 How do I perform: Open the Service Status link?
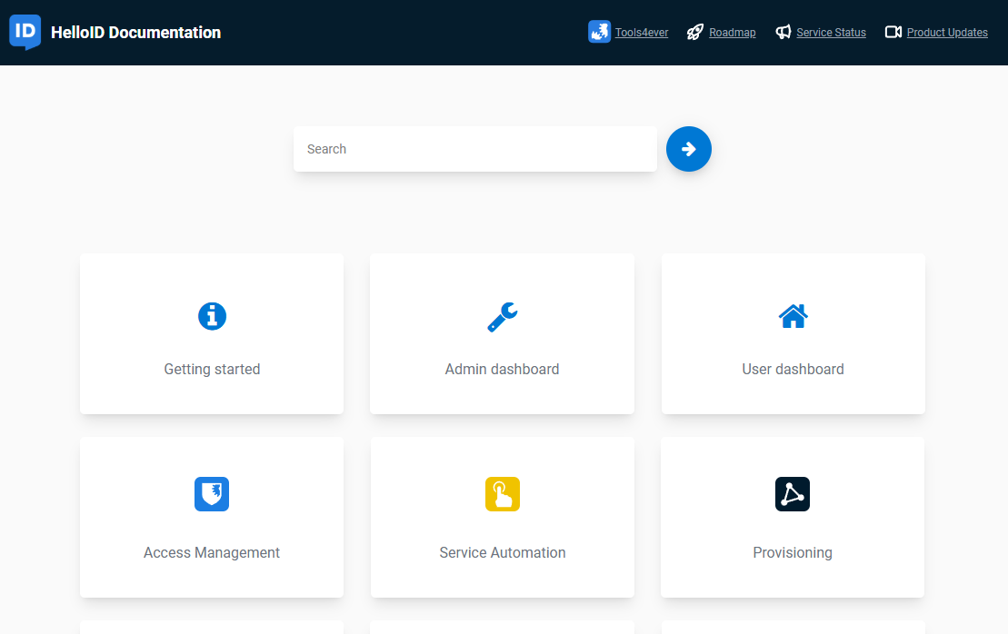pyautogui.click(x=832, y=32)
